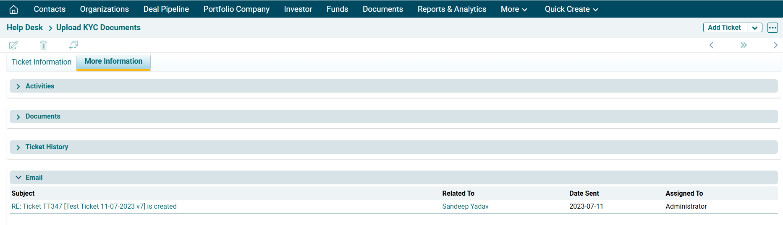Screen dimensions: 783x225
Task: Open the Add Ticket dropdown arrow
Action: (754, 28)
